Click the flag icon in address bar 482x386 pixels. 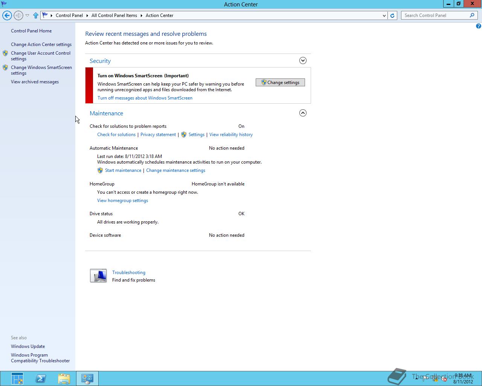coord(45,15)
